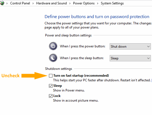Viewport: 152px width, 115px height.
Task: Click the Control Panel icon in address bar
Action: (2, 3)
